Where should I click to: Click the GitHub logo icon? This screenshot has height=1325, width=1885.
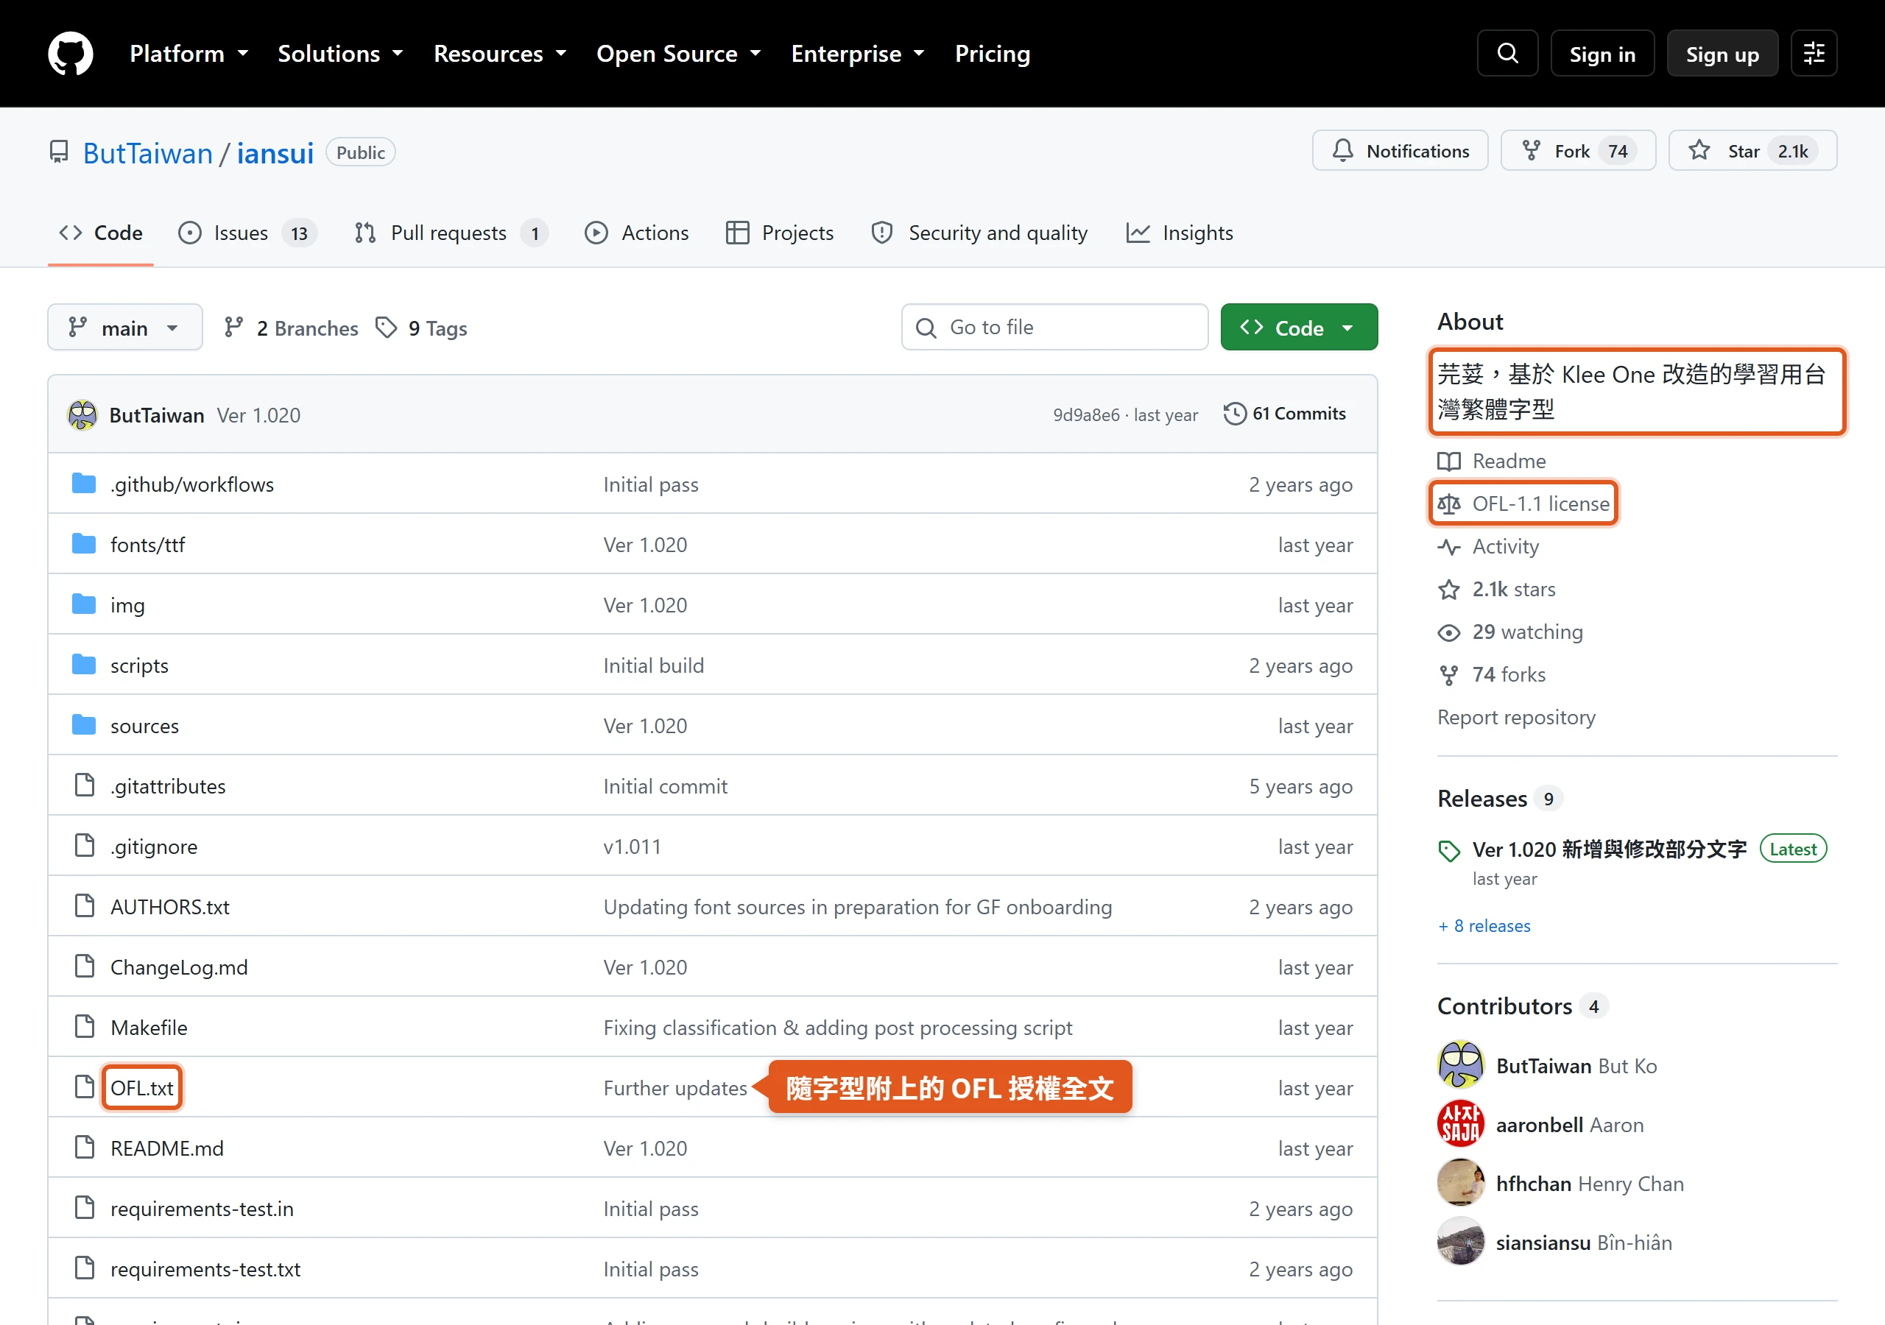71,53
